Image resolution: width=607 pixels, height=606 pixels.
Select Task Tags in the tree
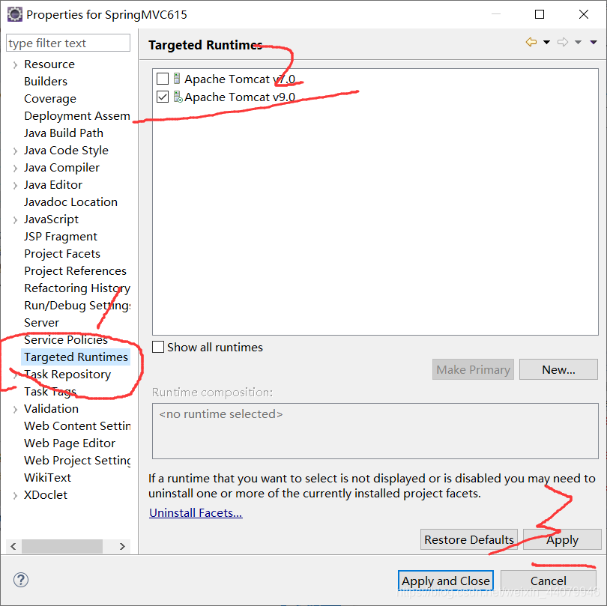[x=50, y=392]
